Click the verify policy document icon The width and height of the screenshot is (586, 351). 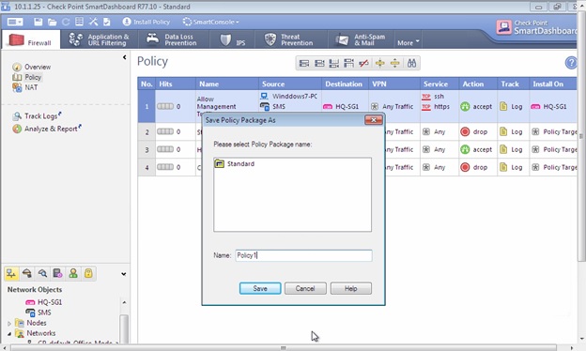coord(107,22)
